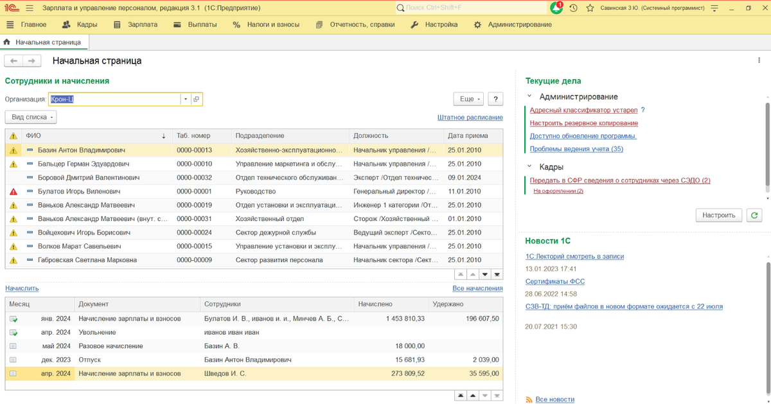771x404 pixels.
Task: Jump to first row in accruals list
Action: [461, 396]
